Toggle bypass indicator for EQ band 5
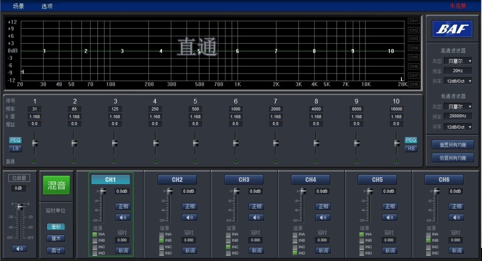The width and height of the screenshot is (482, 261). pyautogui.click(x=195, y=161)
